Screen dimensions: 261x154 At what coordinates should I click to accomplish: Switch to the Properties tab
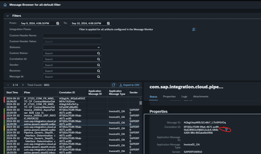click(169, 97)
